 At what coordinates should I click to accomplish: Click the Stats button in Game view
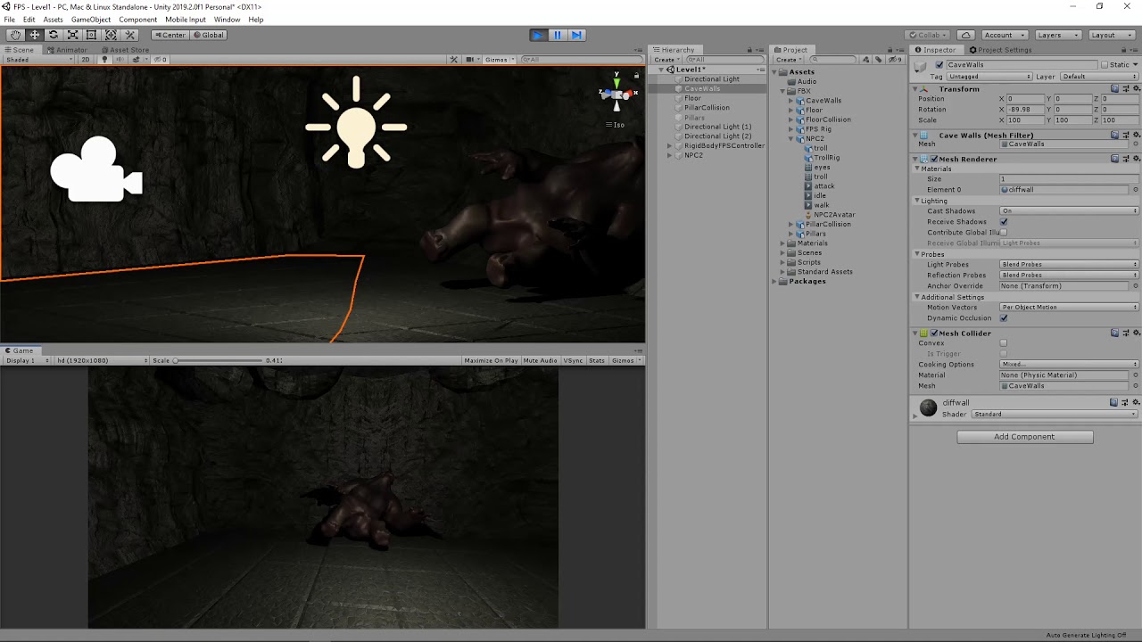tap(597, 360)
